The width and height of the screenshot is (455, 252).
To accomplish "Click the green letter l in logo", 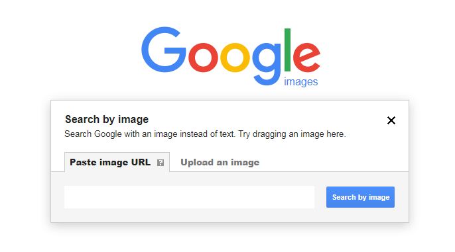I will click(x=287, y=50).
